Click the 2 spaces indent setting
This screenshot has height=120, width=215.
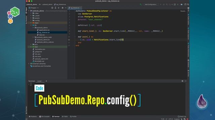(x=177, y=119)
